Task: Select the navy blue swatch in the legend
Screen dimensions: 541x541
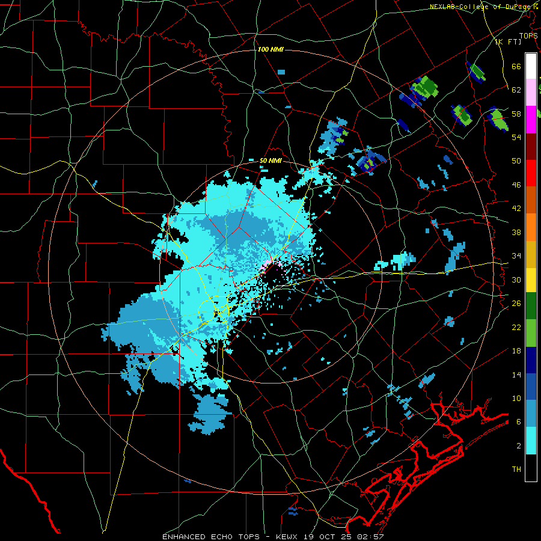Action: pos(531,360)
